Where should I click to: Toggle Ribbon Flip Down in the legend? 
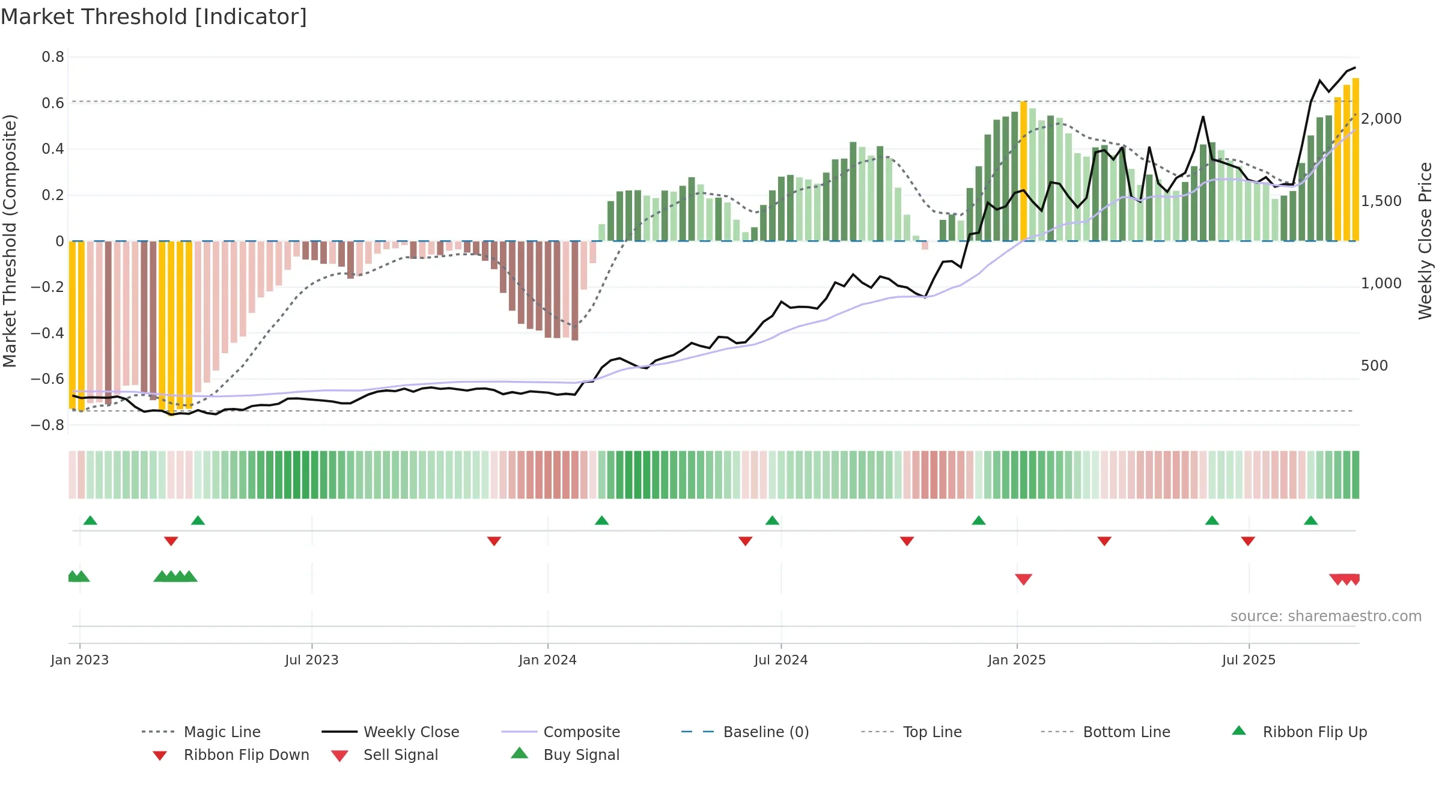coord(231,755)
